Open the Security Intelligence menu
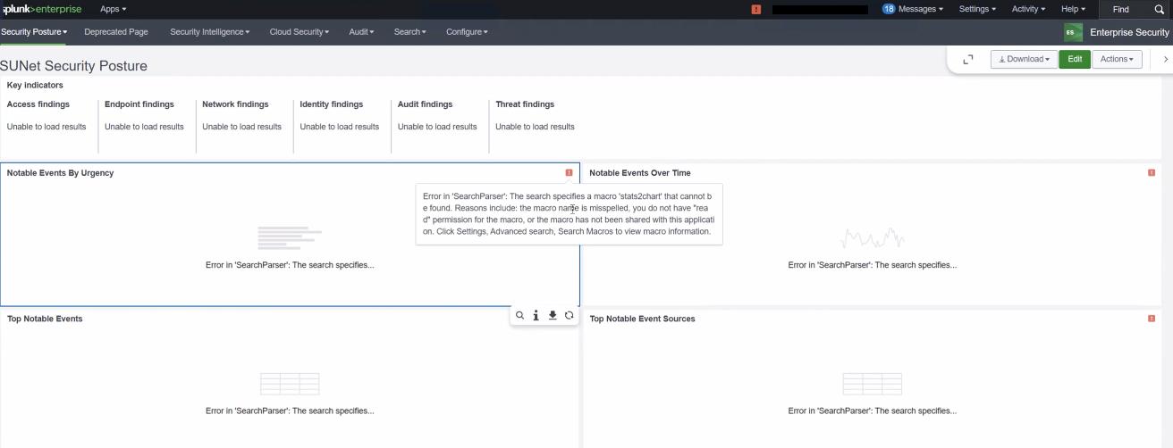The width and height of the screenshot is (1173, 448). tap(210, 32)
